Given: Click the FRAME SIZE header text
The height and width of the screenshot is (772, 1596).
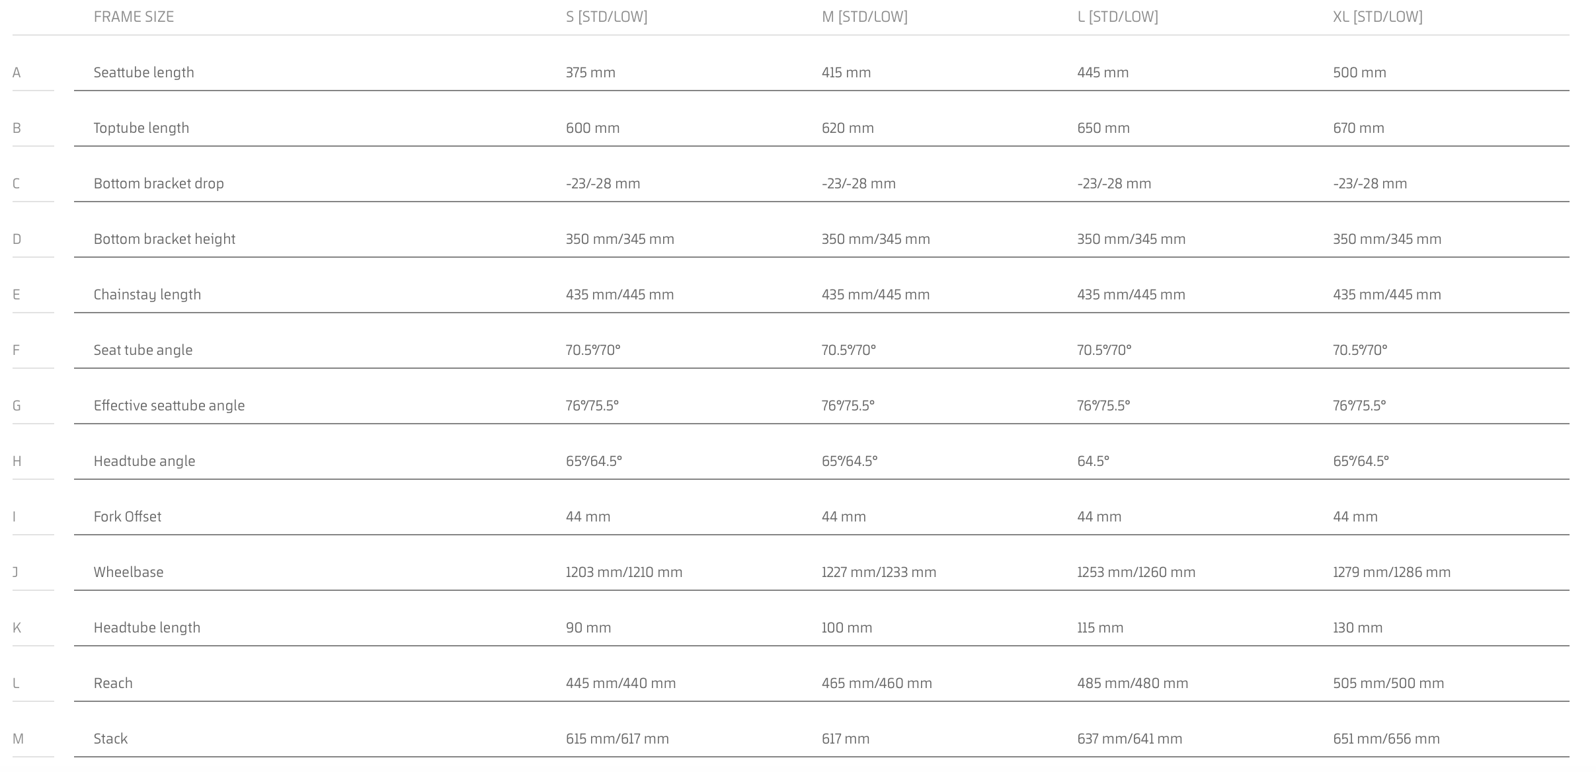Looking at the screenshot, I should [x=134, y=17].
